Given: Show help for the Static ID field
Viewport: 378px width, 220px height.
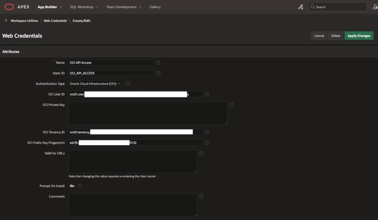Looking at the screenshot, I should [x=158, y=73].
